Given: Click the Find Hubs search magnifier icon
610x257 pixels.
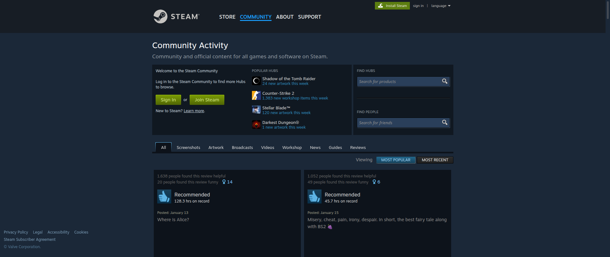Looking at the screenshot, I should (445, 81).
